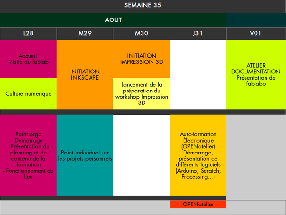Open the INITIATION INKSCAPE session

[85, 74]
